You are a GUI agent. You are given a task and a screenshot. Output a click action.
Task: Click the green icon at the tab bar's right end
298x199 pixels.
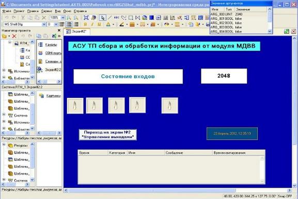click(287, 31)
